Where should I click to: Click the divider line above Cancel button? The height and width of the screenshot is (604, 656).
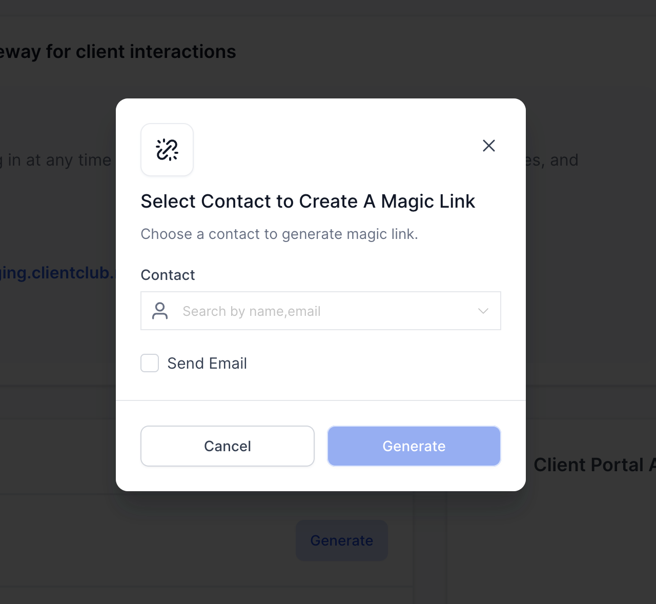click(x=321, y=400)
